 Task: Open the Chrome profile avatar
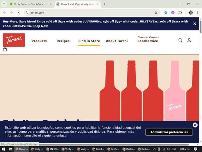pos(191,13)
